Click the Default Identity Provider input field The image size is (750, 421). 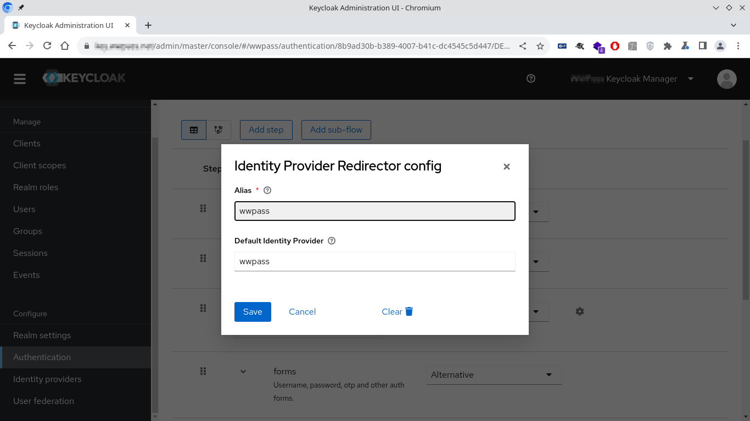tap(374, 261)
